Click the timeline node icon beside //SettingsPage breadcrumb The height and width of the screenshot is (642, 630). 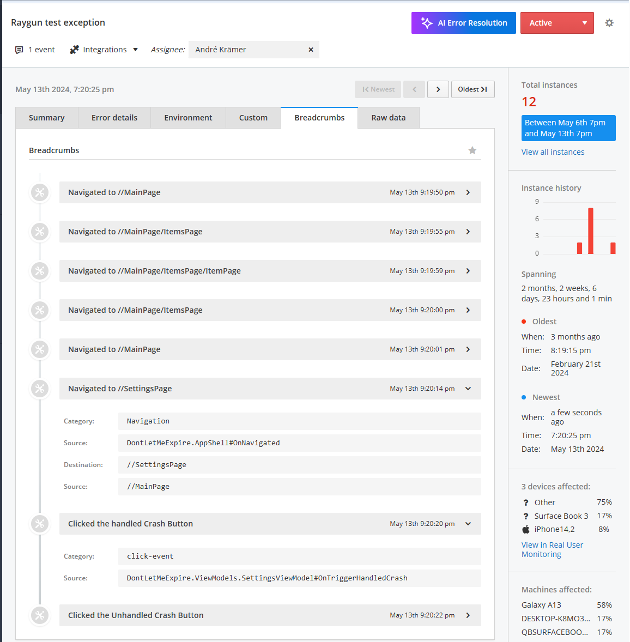coord(39,389)
